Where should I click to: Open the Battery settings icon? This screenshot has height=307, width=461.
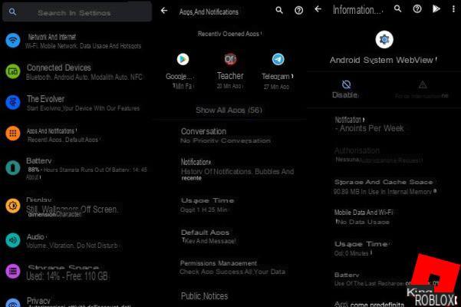[13, 168]
